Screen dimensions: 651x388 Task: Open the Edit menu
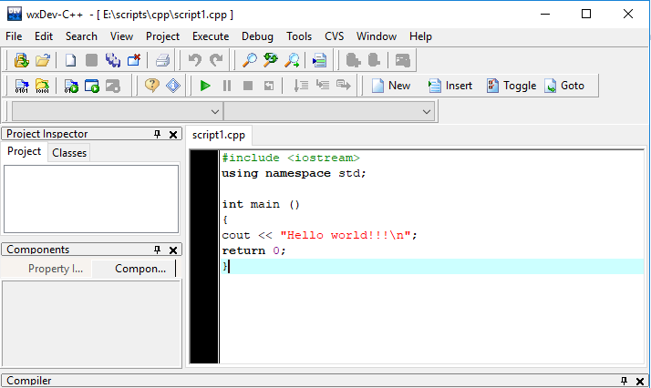(44, 36)
